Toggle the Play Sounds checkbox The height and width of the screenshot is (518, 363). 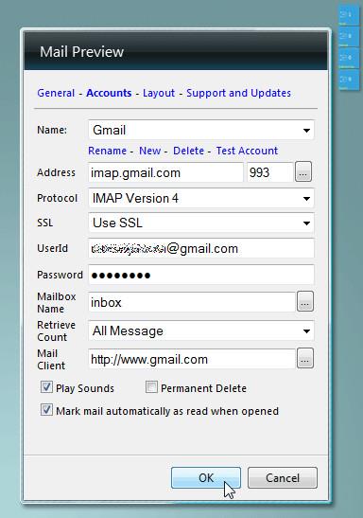pyautogui.click(x=46, y=387)
